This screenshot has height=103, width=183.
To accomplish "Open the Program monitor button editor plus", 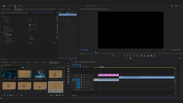I will coord(180,58).
